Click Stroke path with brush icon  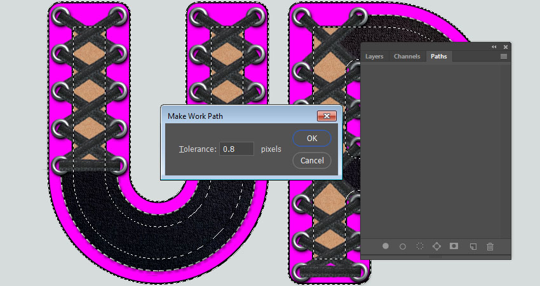point(403,246)
